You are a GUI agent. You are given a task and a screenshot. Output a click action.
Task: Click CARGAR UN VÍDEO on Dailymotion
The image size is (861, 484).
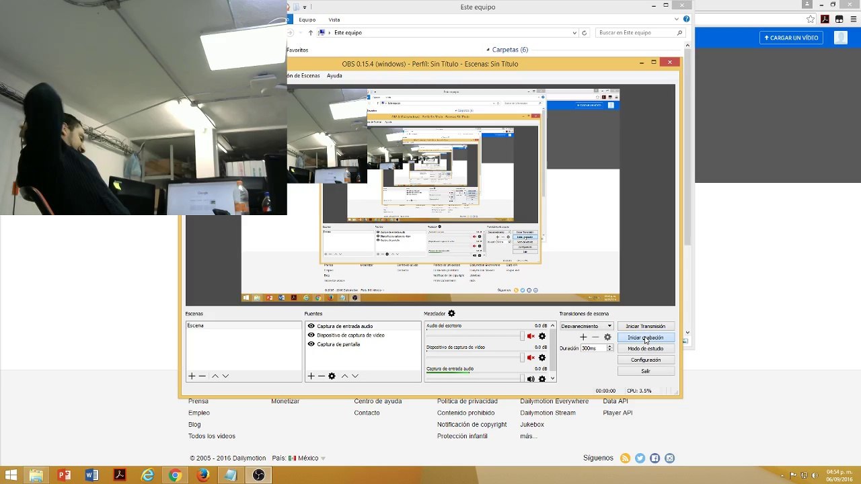791,38
